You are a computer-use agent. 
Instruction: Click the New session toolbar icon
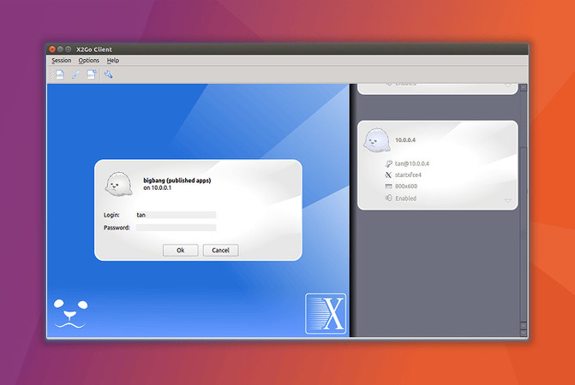pyautogui.click(x=60, y=74)
